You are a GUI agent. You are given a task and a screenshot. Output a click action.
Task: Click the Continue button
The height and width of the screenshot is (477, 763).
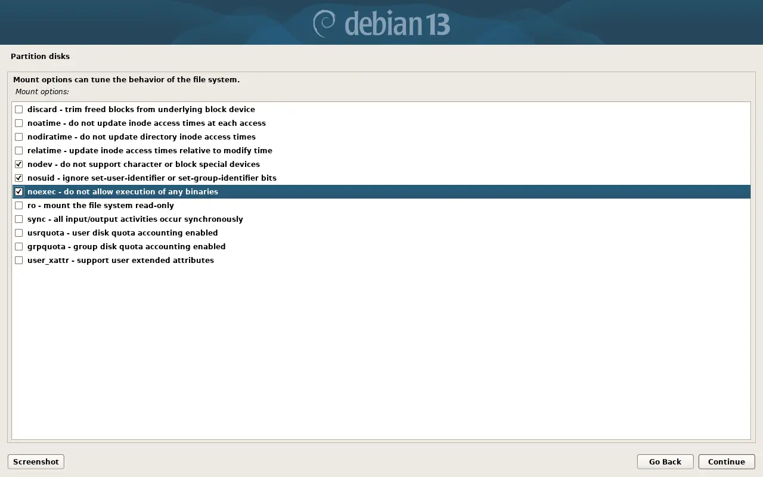pyautogui.click(x=727, y=461)
